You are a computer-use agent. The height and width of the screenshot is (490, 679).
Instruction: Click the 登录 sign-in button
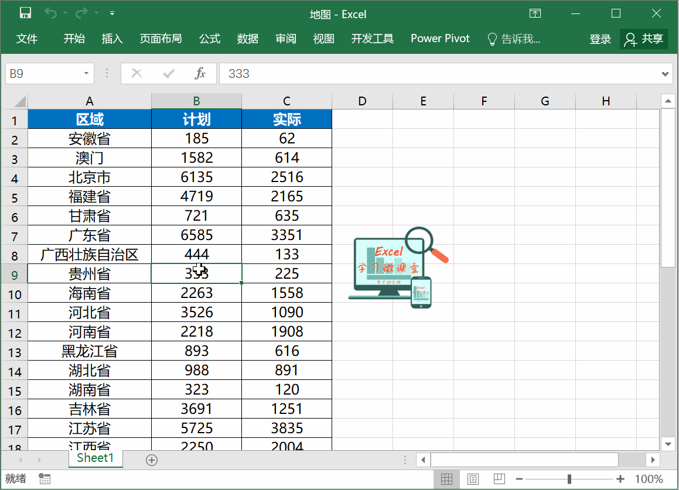click(x=600, y=39)
